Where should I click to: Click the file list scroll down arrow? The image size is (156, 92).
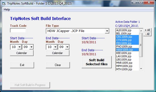[x=141, y=69]
